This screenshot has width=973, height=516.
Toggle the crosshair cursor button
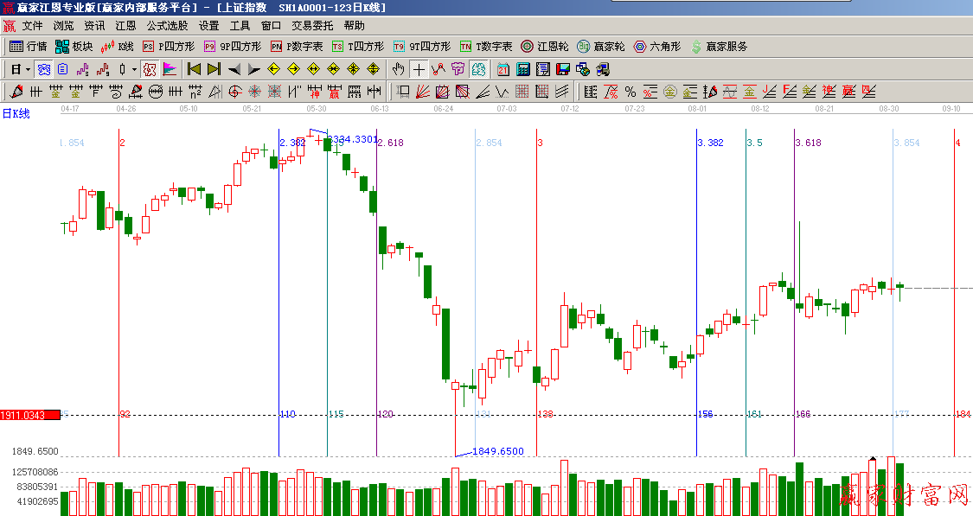419,69
